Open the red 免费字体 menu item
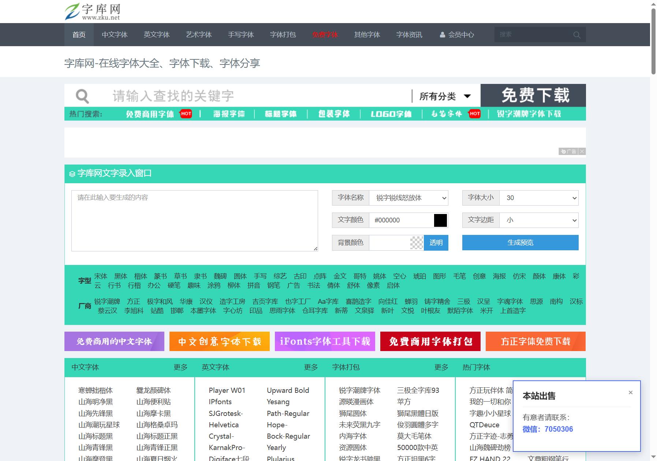The image size is (657, 461). click(325, 35)
